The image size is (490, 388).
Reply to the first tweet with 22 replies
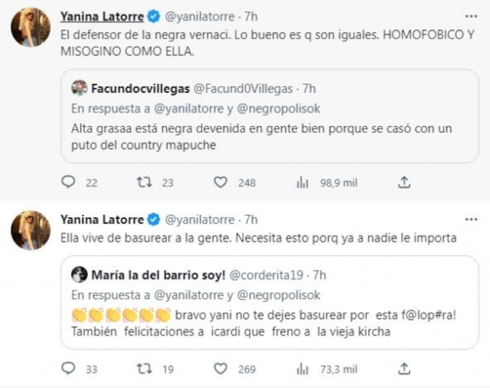click(68, 183)
